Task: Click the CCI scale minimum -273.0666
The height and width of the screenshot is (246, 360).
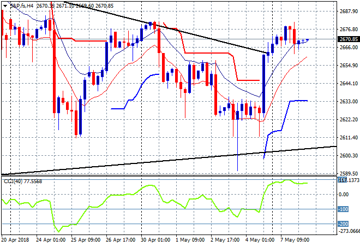Action: tap(349, 231)
